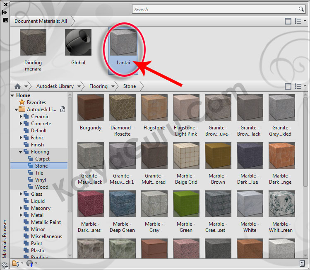The height and width of the screenshot is (270, 310).
Task: Click the Home icon in breadcrumb
Action: [17, 86]
